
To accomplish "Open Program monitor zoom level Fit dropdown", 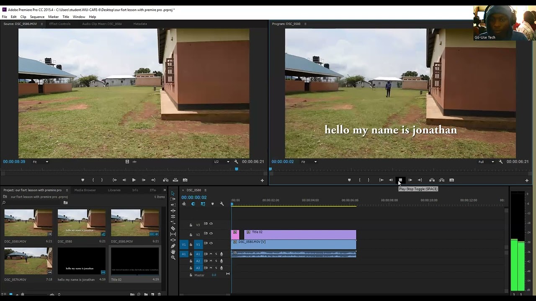I will pos(309,162).
